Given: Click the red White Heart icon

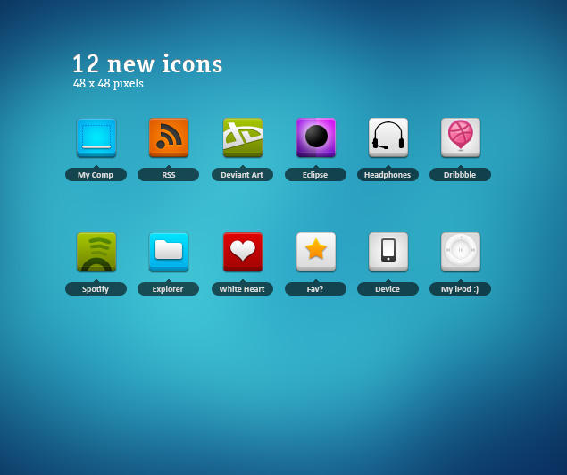Looking at the screenshot, I should [x=243, y=252].
